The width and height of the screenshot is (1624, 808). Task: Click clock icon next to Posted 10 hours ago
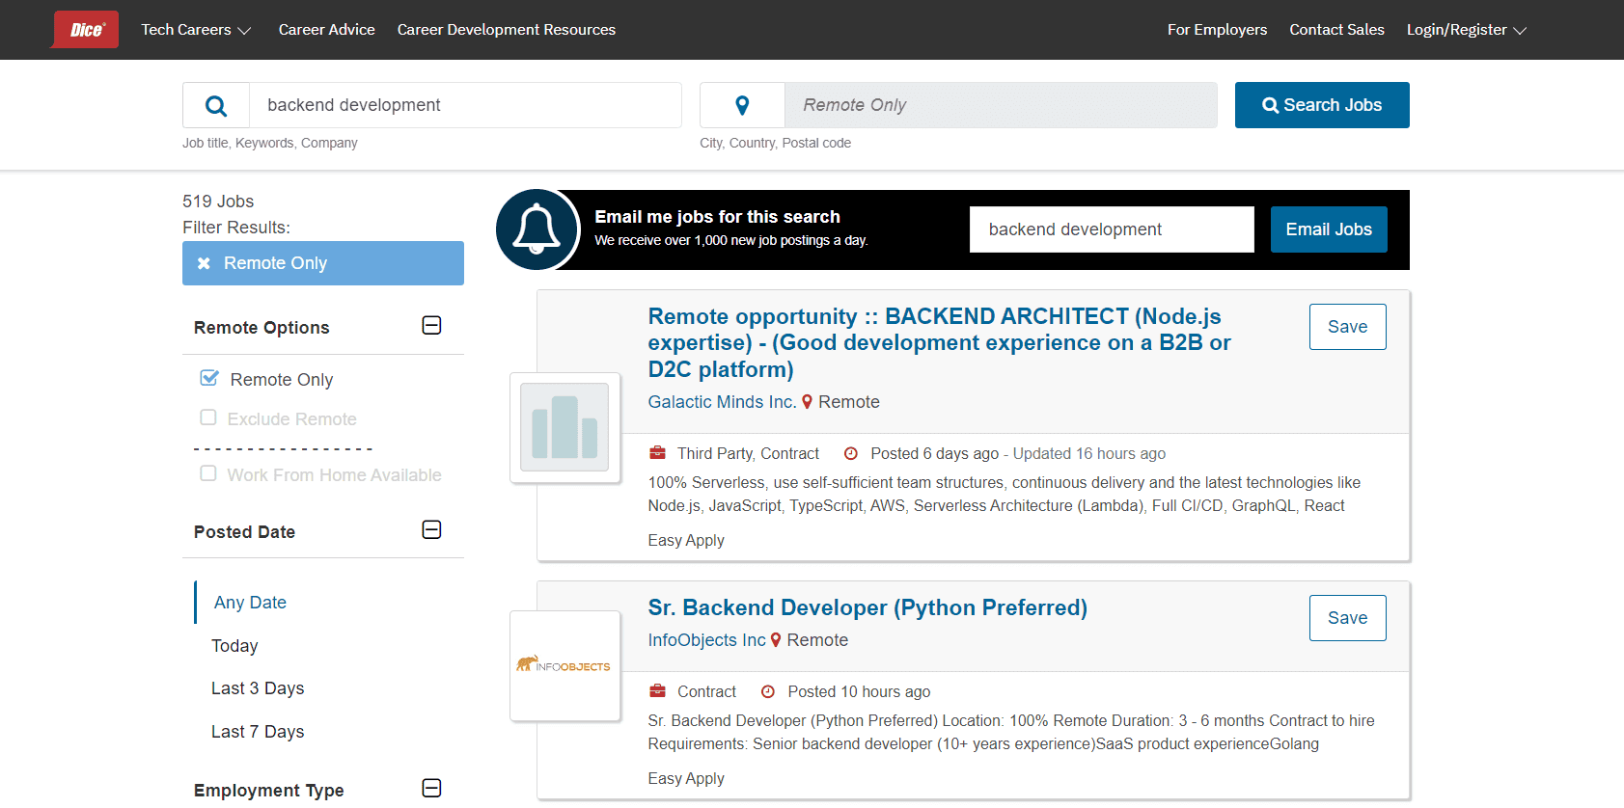(x=768, y=691)
